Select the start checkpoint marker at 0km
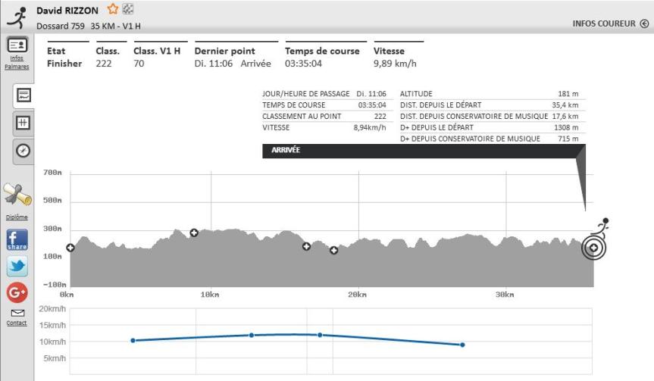654x381 pixels. [70, 248]
